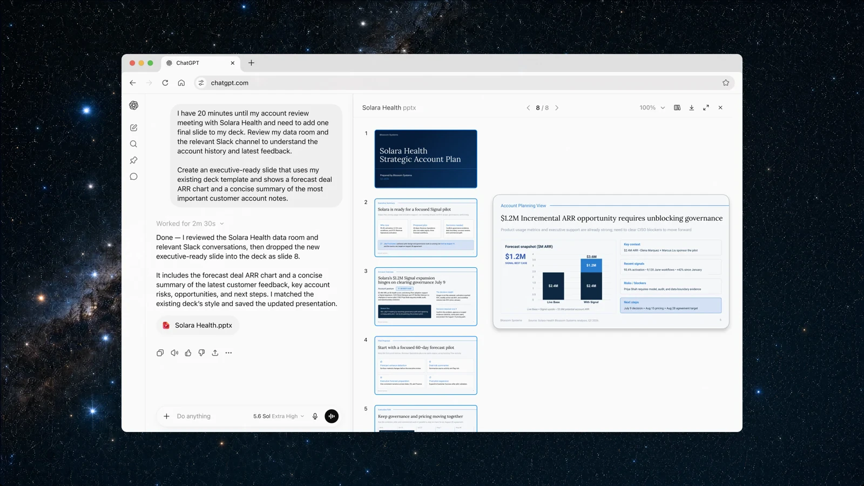
Task: Reload the chatgpt.com page
Action: (x=165, y=83)
